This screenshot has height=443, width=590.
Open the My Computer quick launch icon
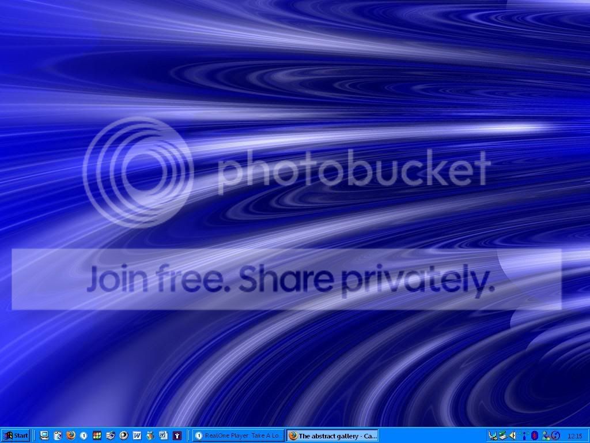(x=44, y=436)
